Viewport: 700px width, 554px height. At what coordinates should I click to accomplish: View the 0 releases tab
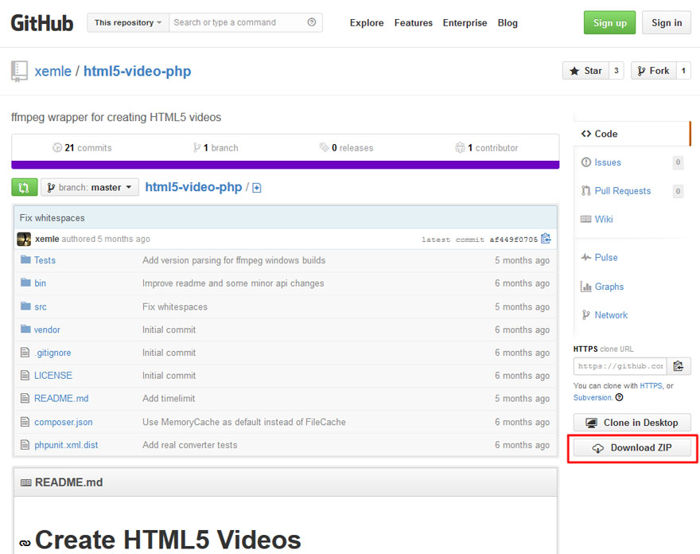tap(347, 148)
